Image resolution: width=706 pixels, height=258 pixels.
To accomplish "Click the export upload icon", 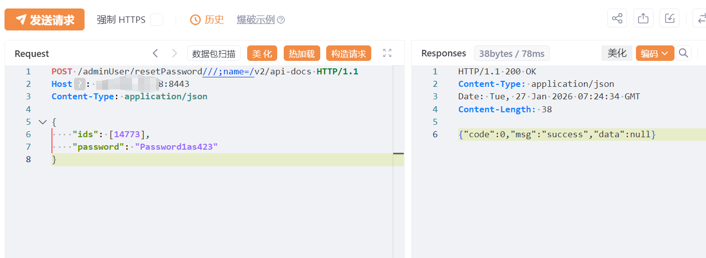I will tap(643, 19).
